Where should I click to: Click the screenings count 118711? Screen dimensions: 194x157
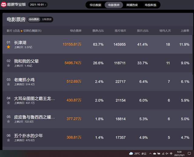[120, 63]
